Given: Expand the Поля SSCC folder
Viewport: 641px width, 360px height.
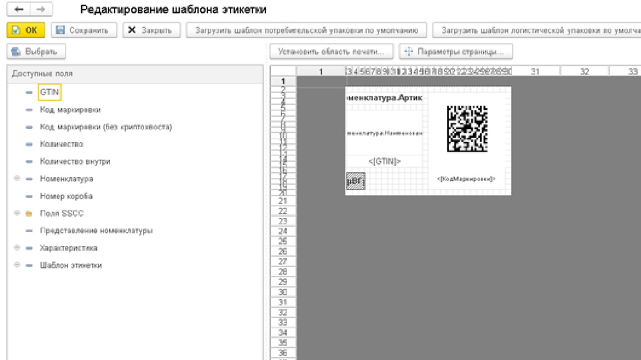Looking at the screenshot, I should [x=17, y=213].
